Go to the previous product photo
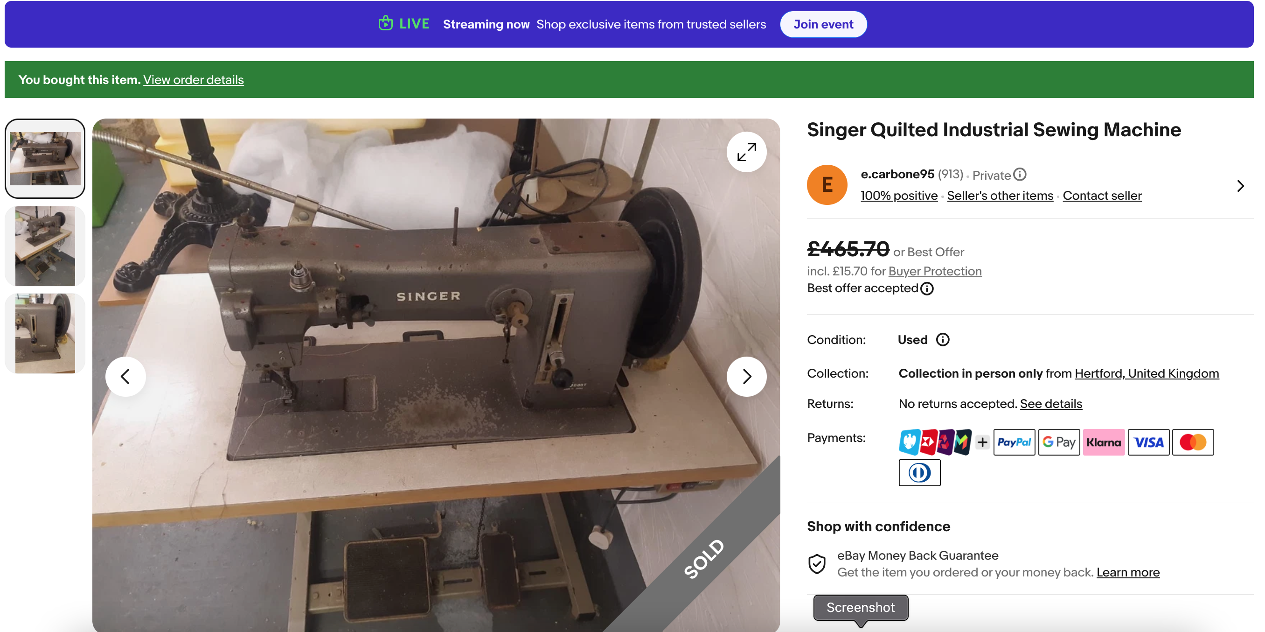Image resolution: width=1265 pixels, height=632 pixels. point(126,377)
